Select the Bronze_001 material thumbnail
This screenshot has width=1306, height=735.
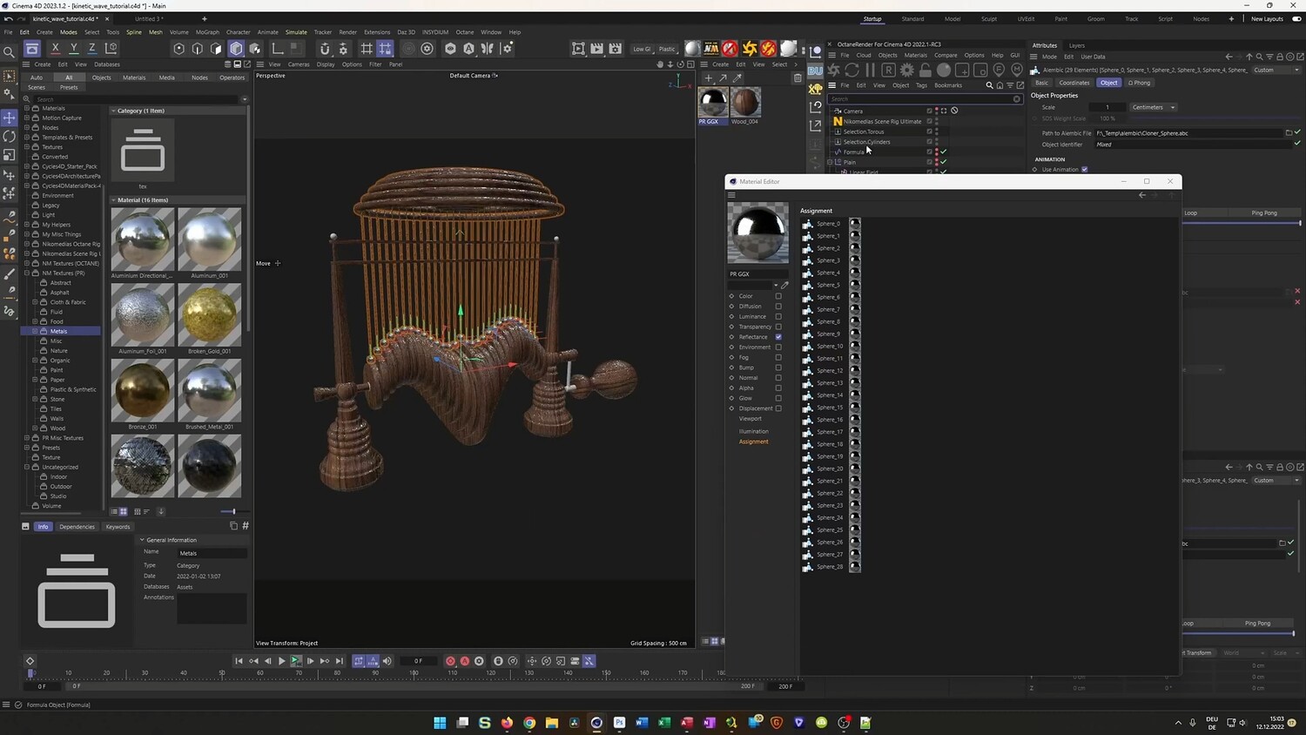click(x=143, y=390)
